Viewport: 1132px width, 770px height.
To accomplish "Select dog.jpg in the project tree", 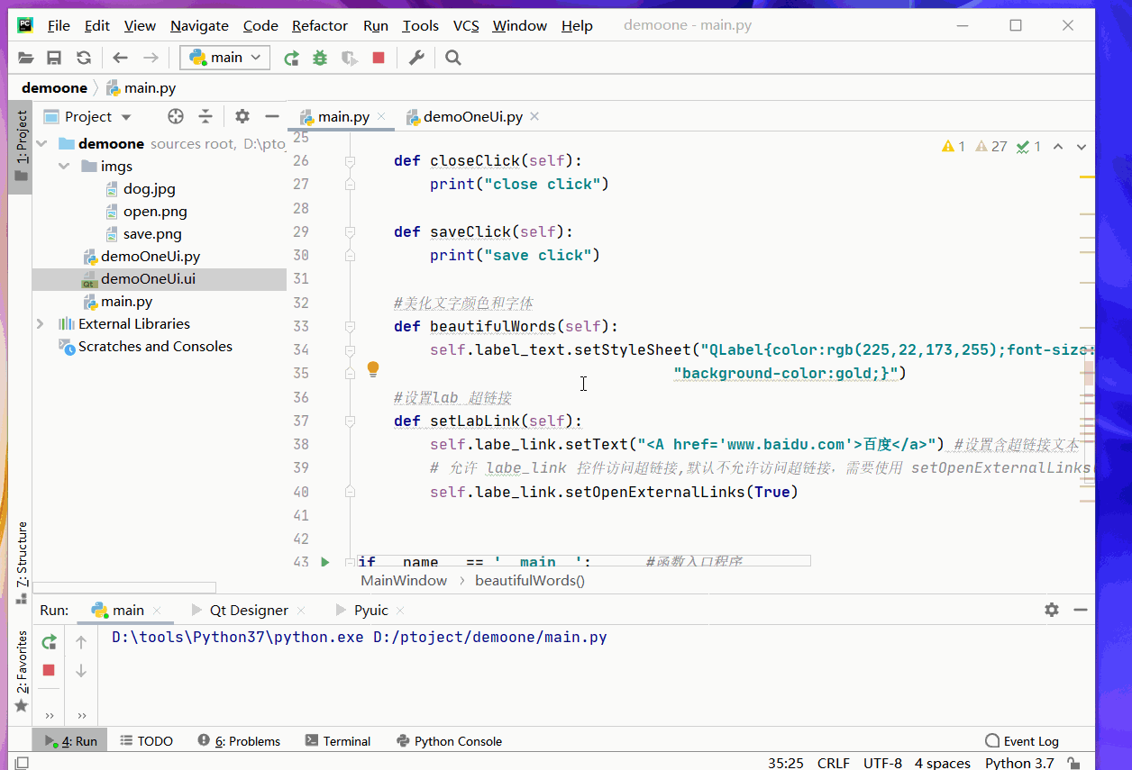I will tap(150, 189).
